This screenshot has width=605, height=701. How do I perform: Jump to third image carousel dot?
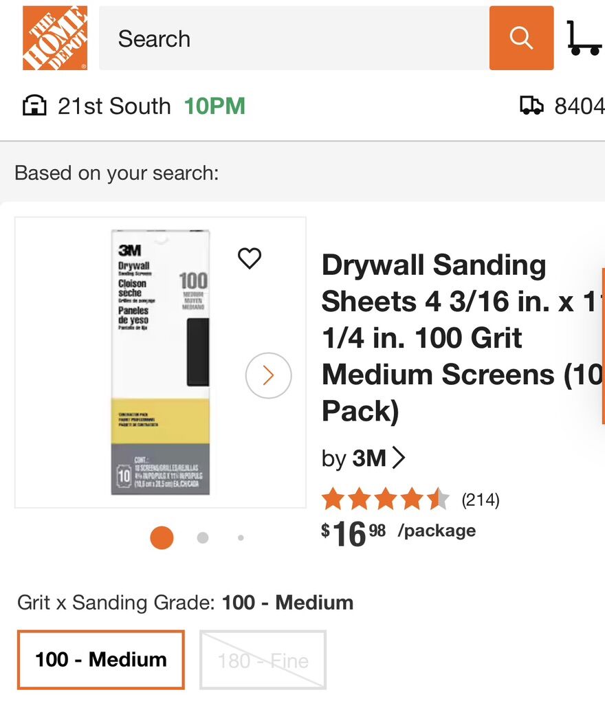click(241, 538)
